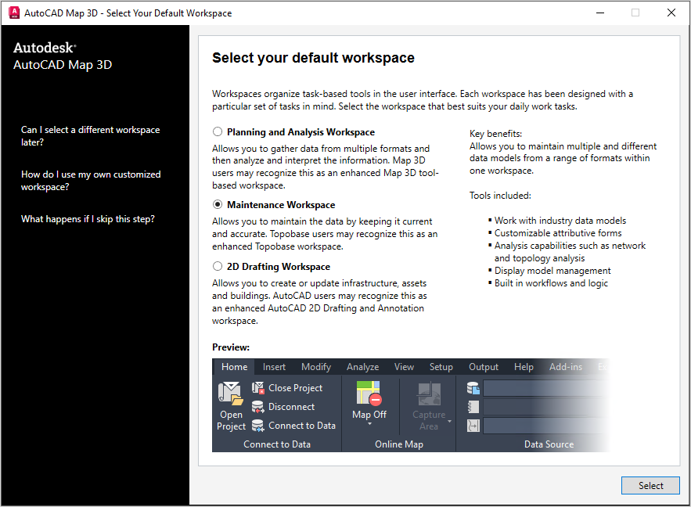Click the Disconnect database icon

click(257, 407)
